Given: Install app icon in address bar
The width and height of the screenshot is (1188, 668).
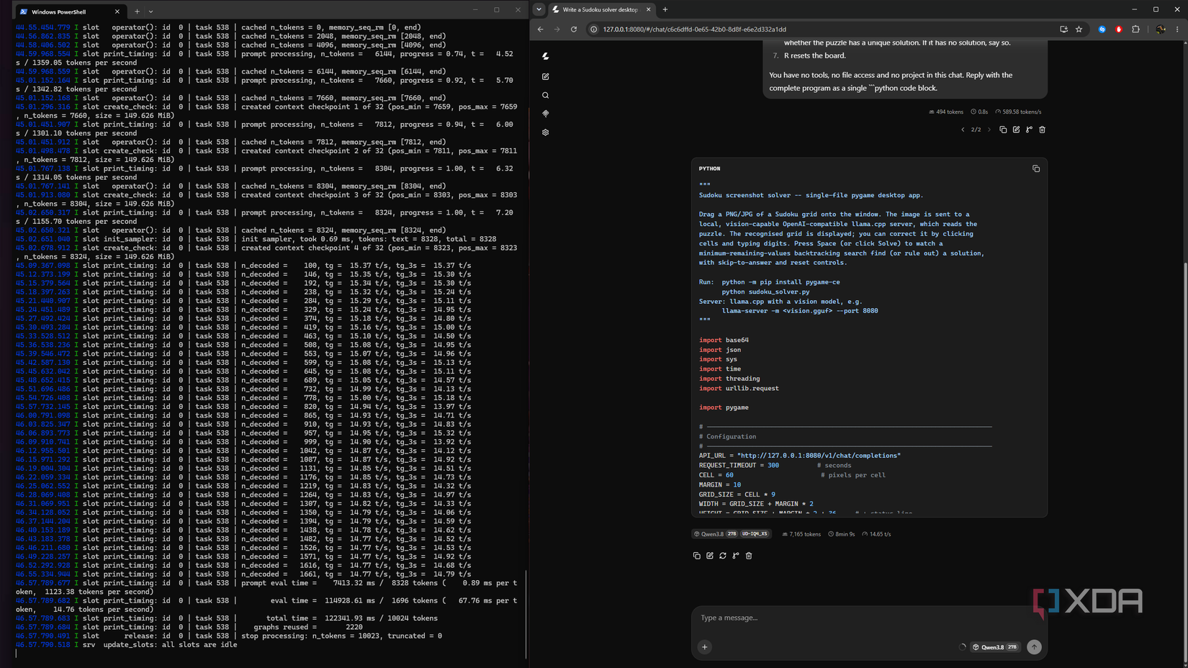Looking at the screenshot, I should [1063, 30].
